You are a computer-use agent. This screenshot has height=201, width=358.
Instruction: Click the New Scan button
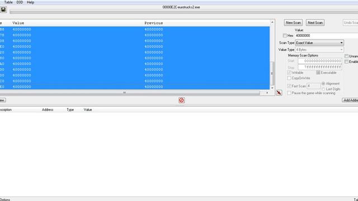[x=293, y=22]
